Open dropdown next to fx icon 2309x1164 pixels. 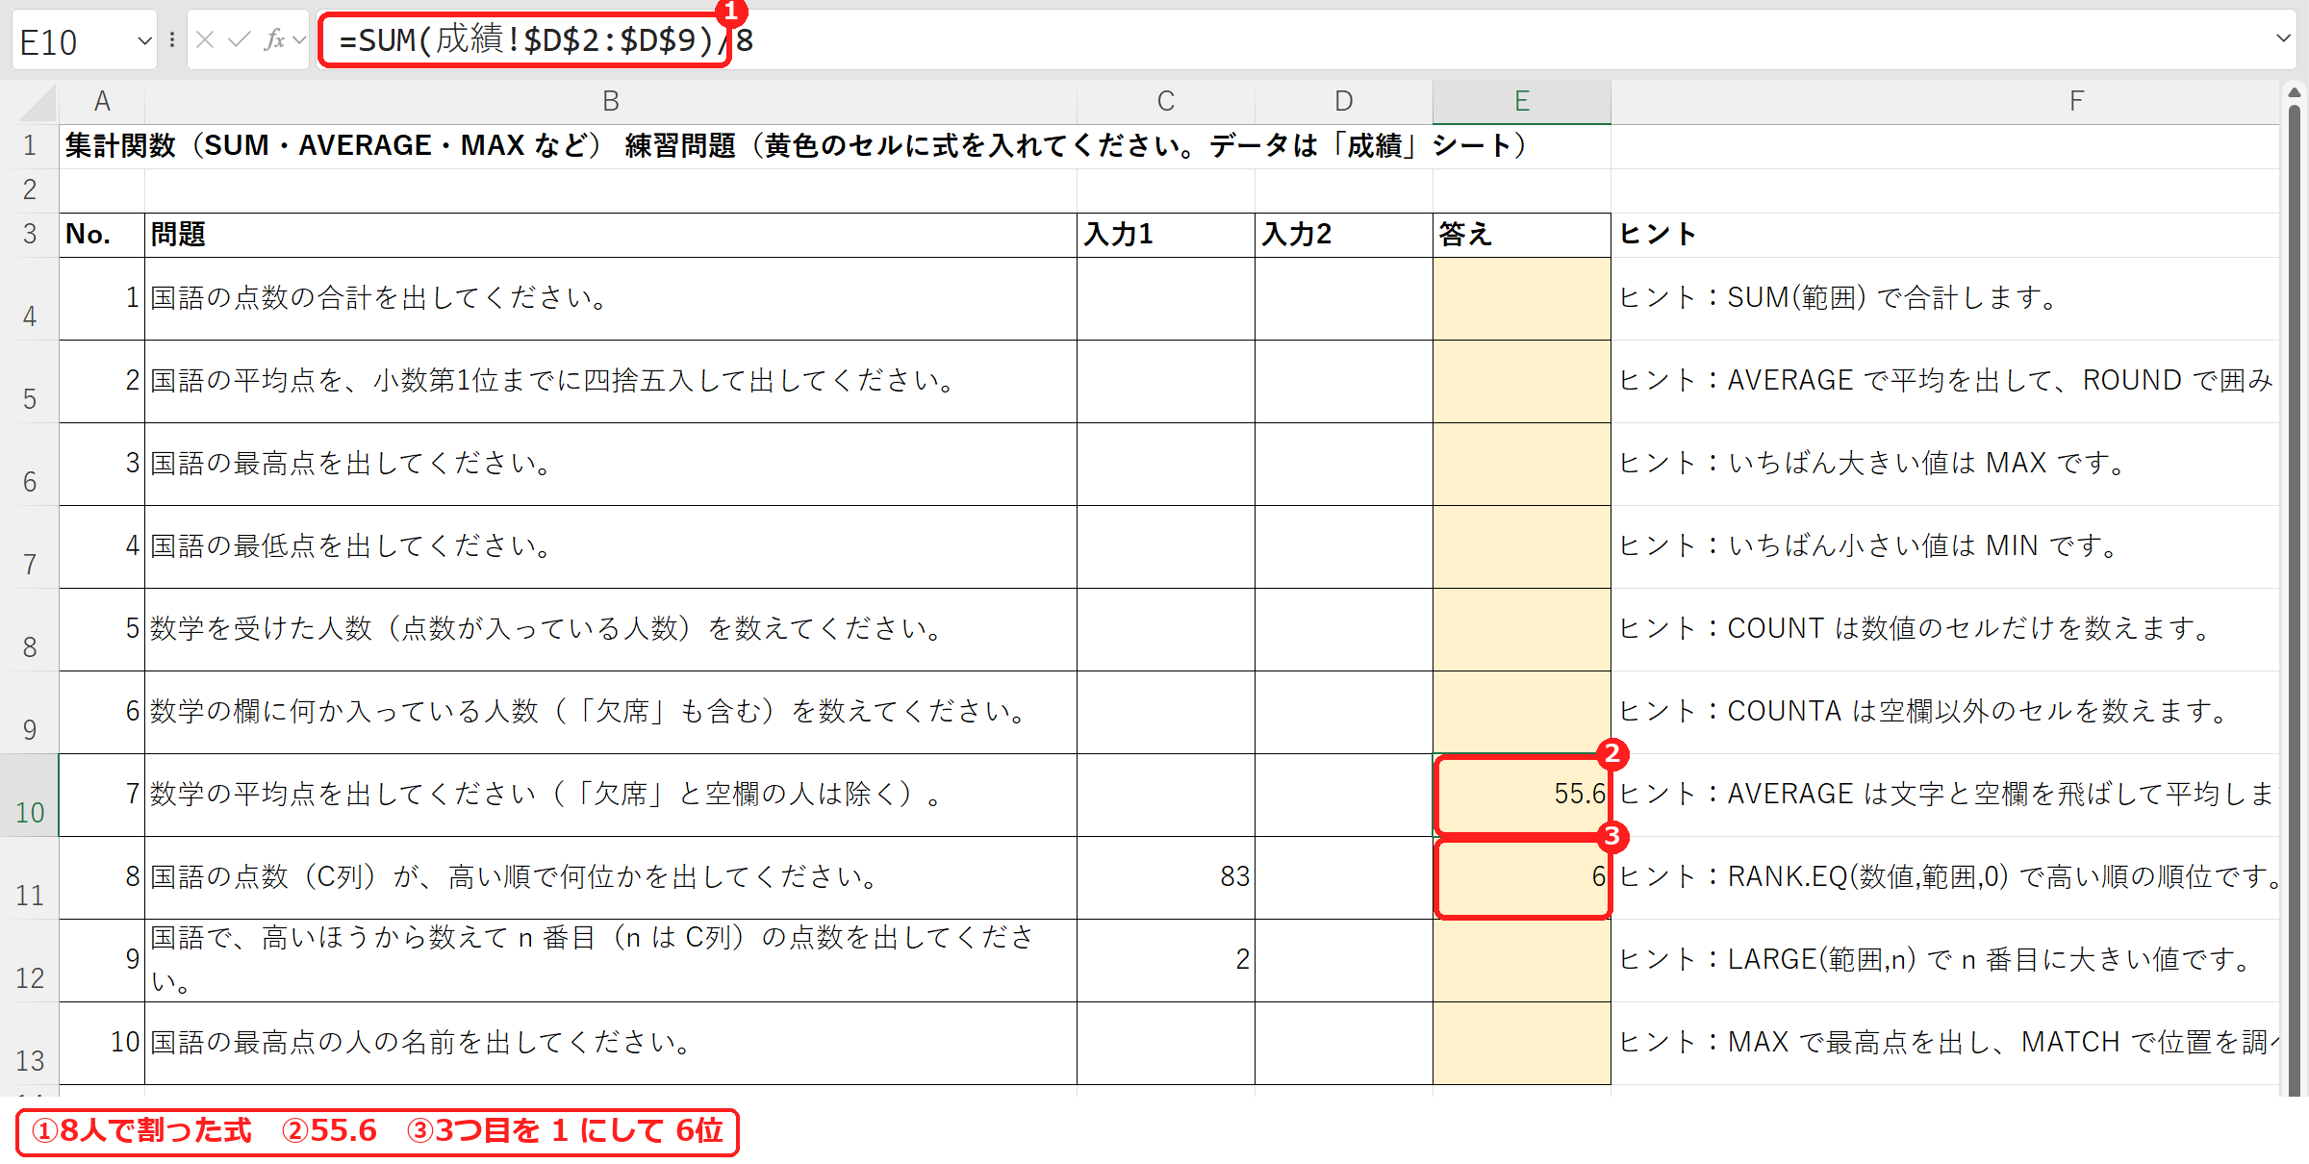click(298, 40)
